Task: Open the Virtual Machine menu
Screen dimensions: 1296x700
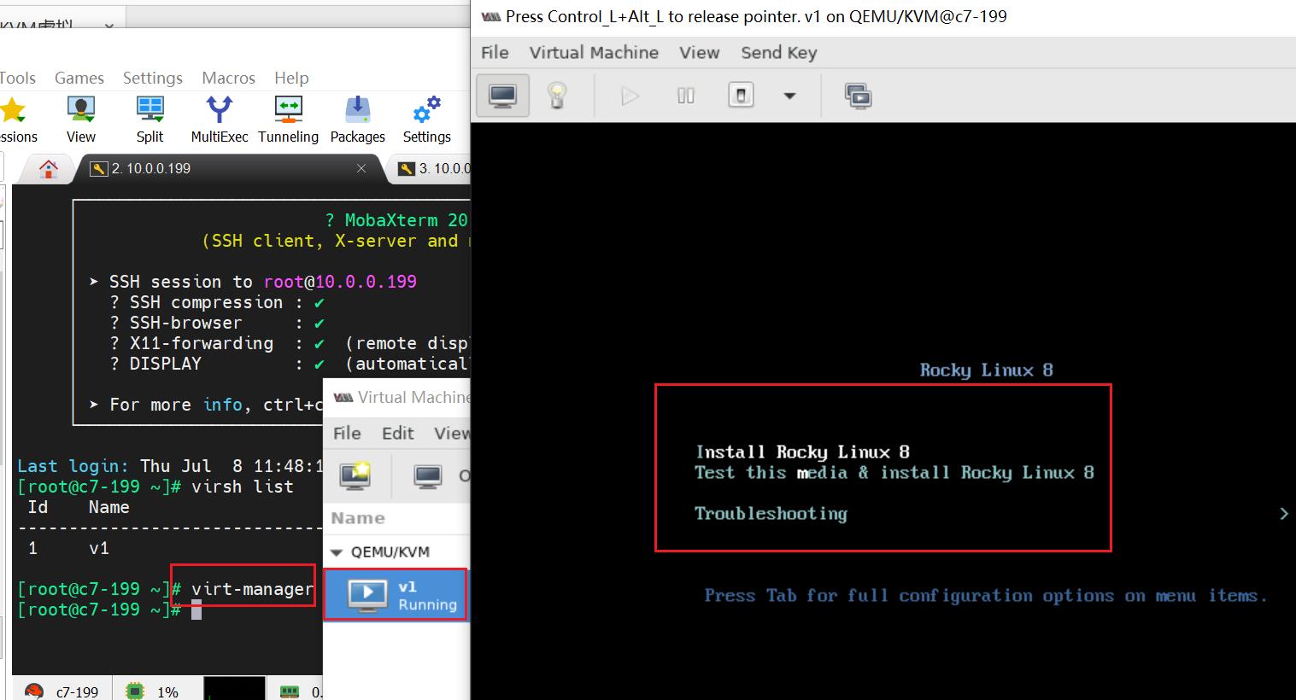Action: [x=594, y=52]
